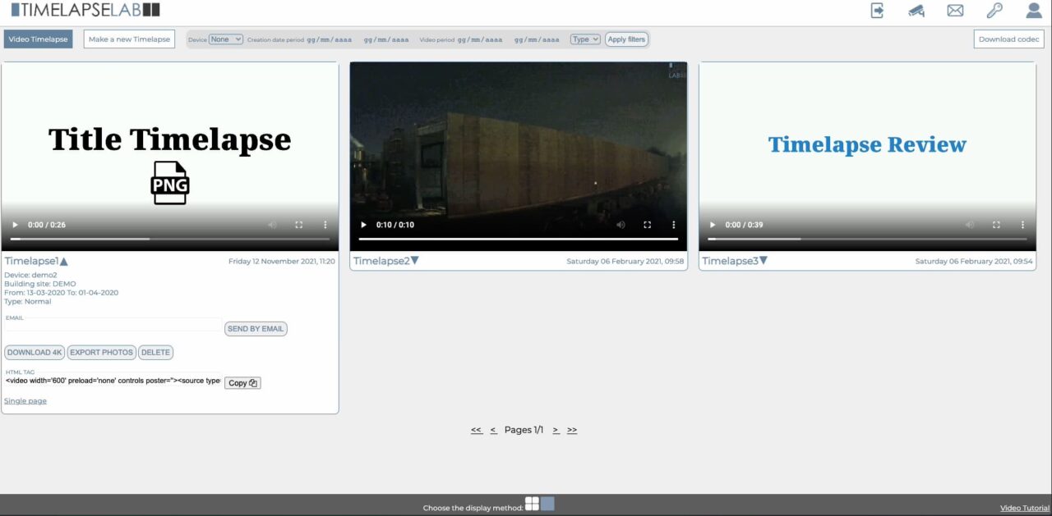The height and width of the screenshot is (516, 1052).
Task: Open the Video Tutorial link
Action: click(1024, 509)
